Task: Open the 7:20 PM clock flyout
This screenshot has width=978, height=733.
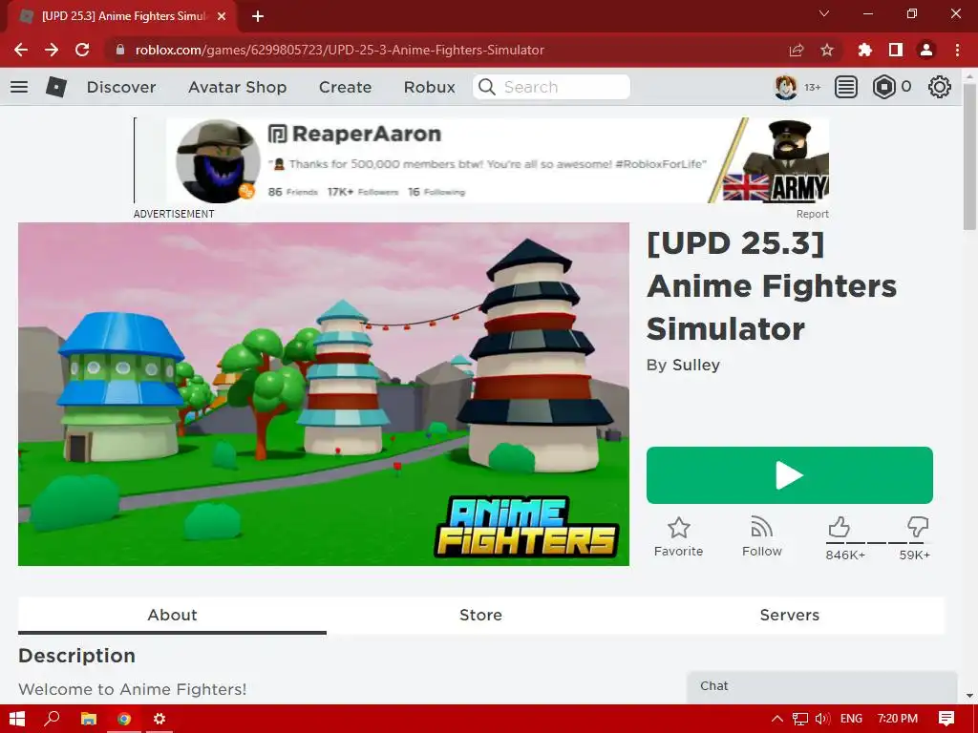Action: [x=898, y=719]
